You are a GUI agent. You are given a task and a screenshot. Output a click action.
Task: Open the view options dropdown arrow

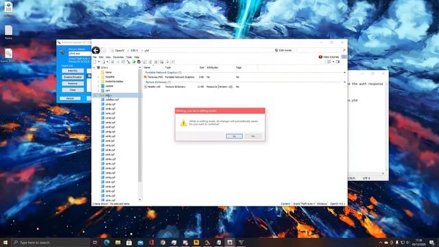pos(333,62)
